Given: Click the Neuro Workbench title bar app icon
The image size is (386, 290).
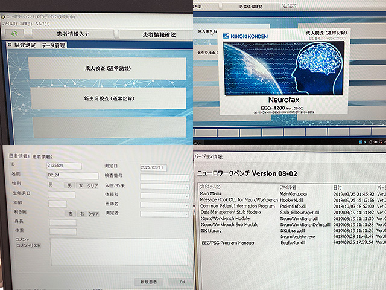Looking at the screenshot, I should pyautogui.click(x=2, y=16).
